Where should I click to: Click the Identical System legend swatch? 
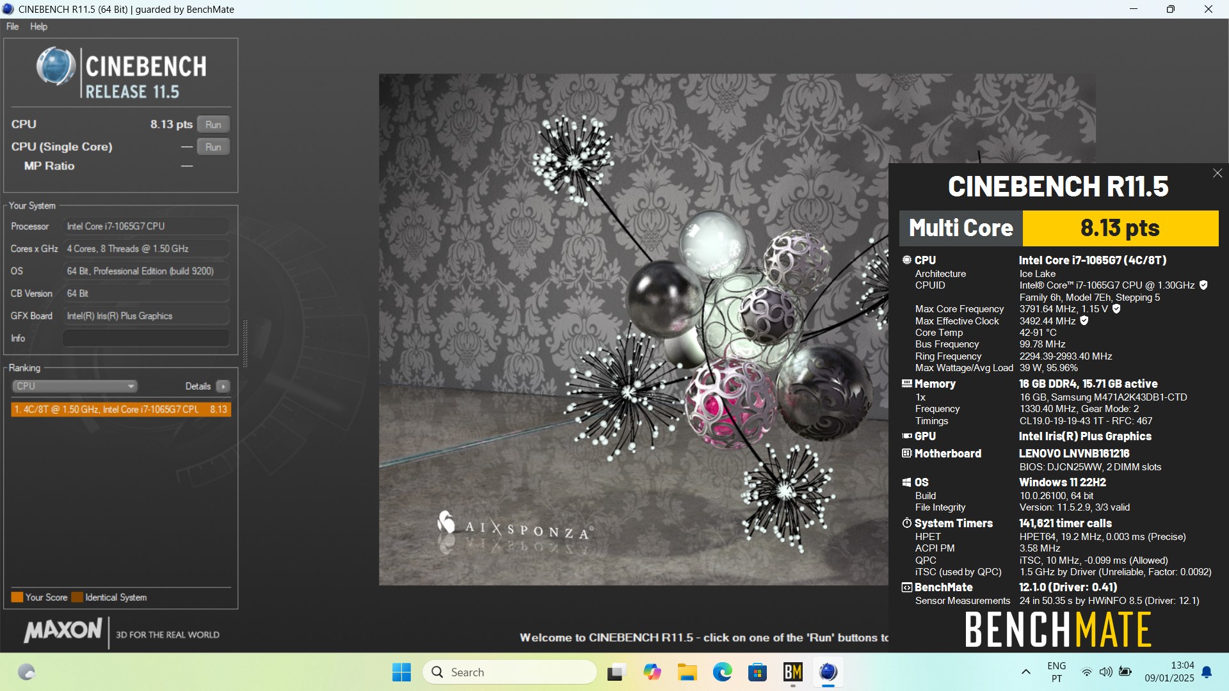click(77, 597)
